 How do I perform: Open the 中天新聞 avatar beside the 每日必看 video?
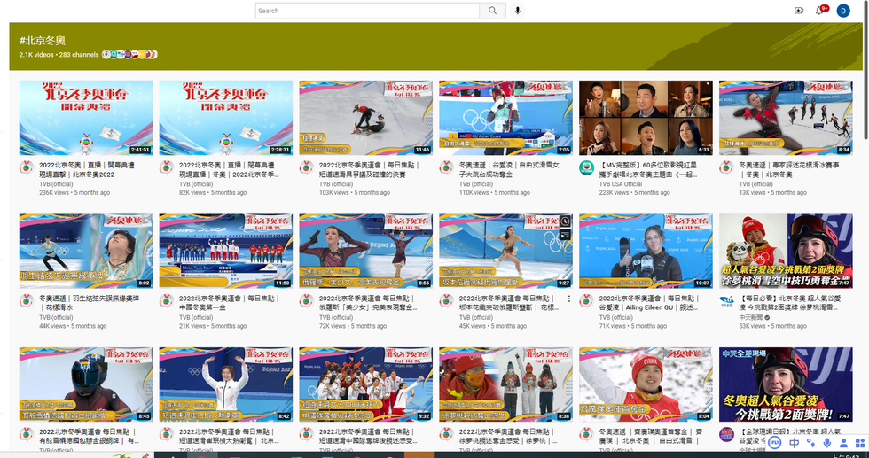pyautogui.click(x=726, y=300)
